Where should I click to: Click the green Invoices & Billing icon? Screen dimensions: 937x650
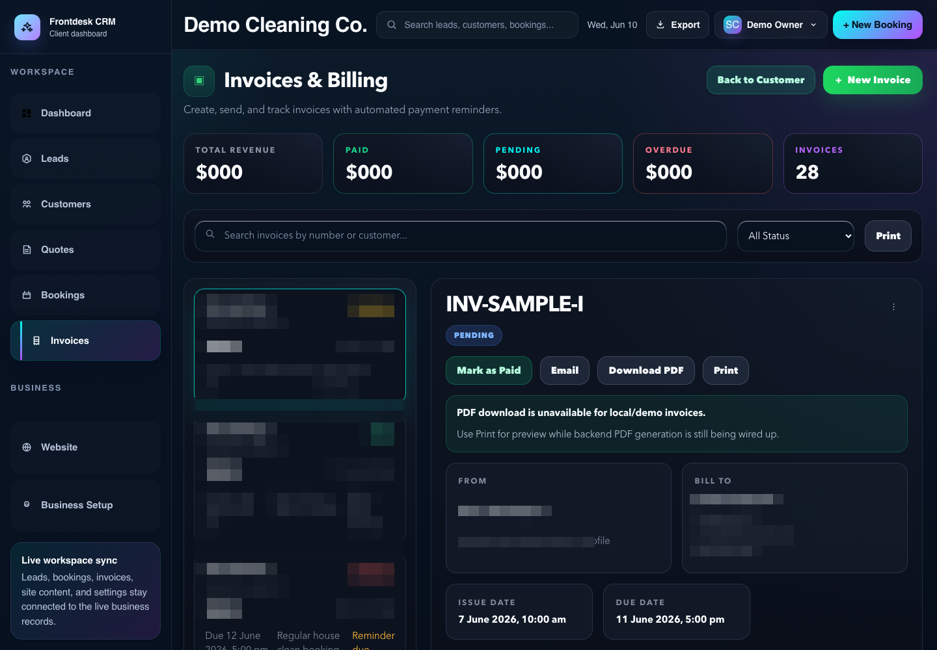tap(199, 81)
